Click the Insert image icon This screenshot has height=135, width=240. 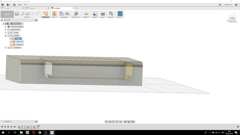[95, 13]
